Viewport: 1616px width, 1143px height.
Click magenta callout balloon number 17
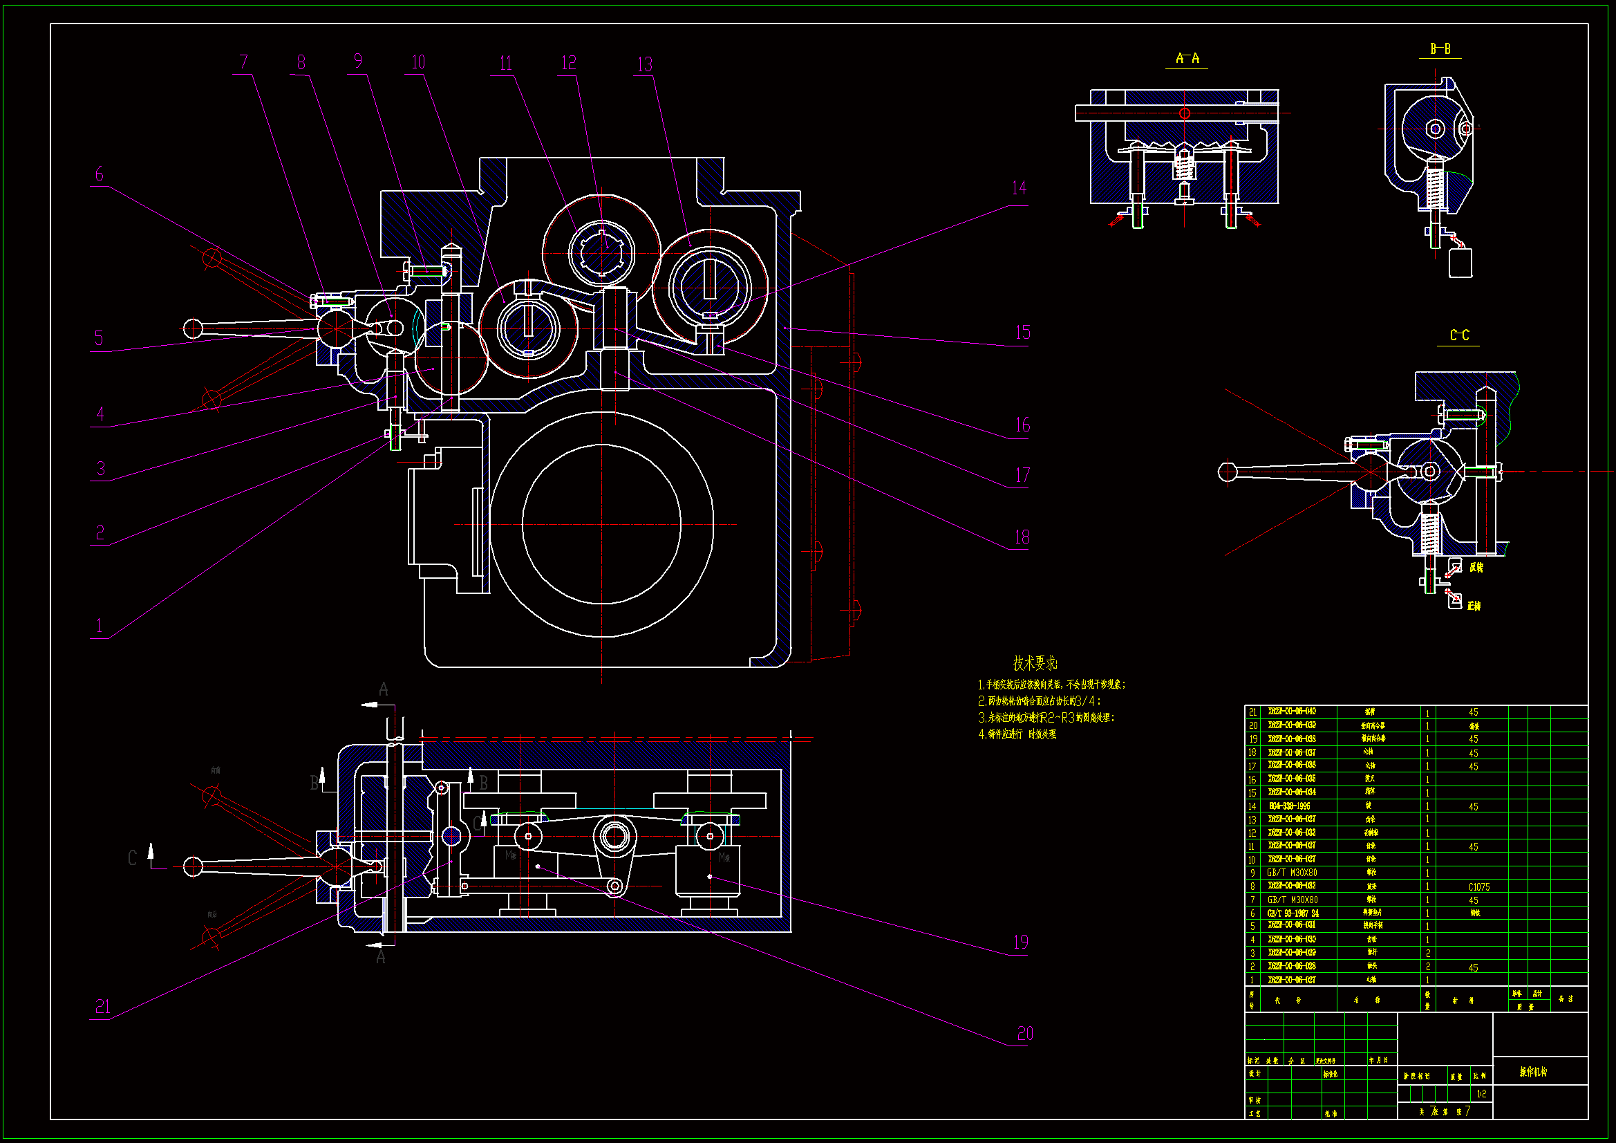pos(1023,475)
